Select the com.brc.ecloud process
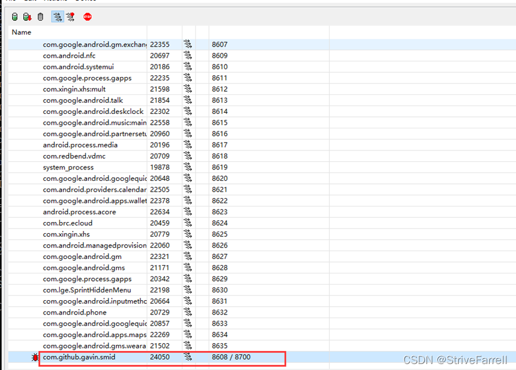516x370 pixels. [68, 223]
